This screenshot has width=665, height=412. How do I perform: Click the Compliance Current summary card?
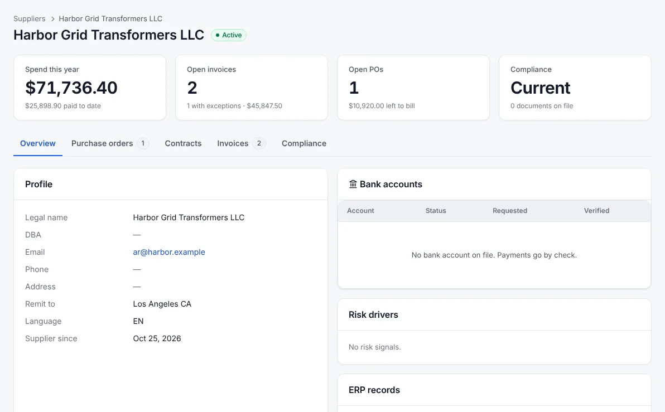pos(575,88)
